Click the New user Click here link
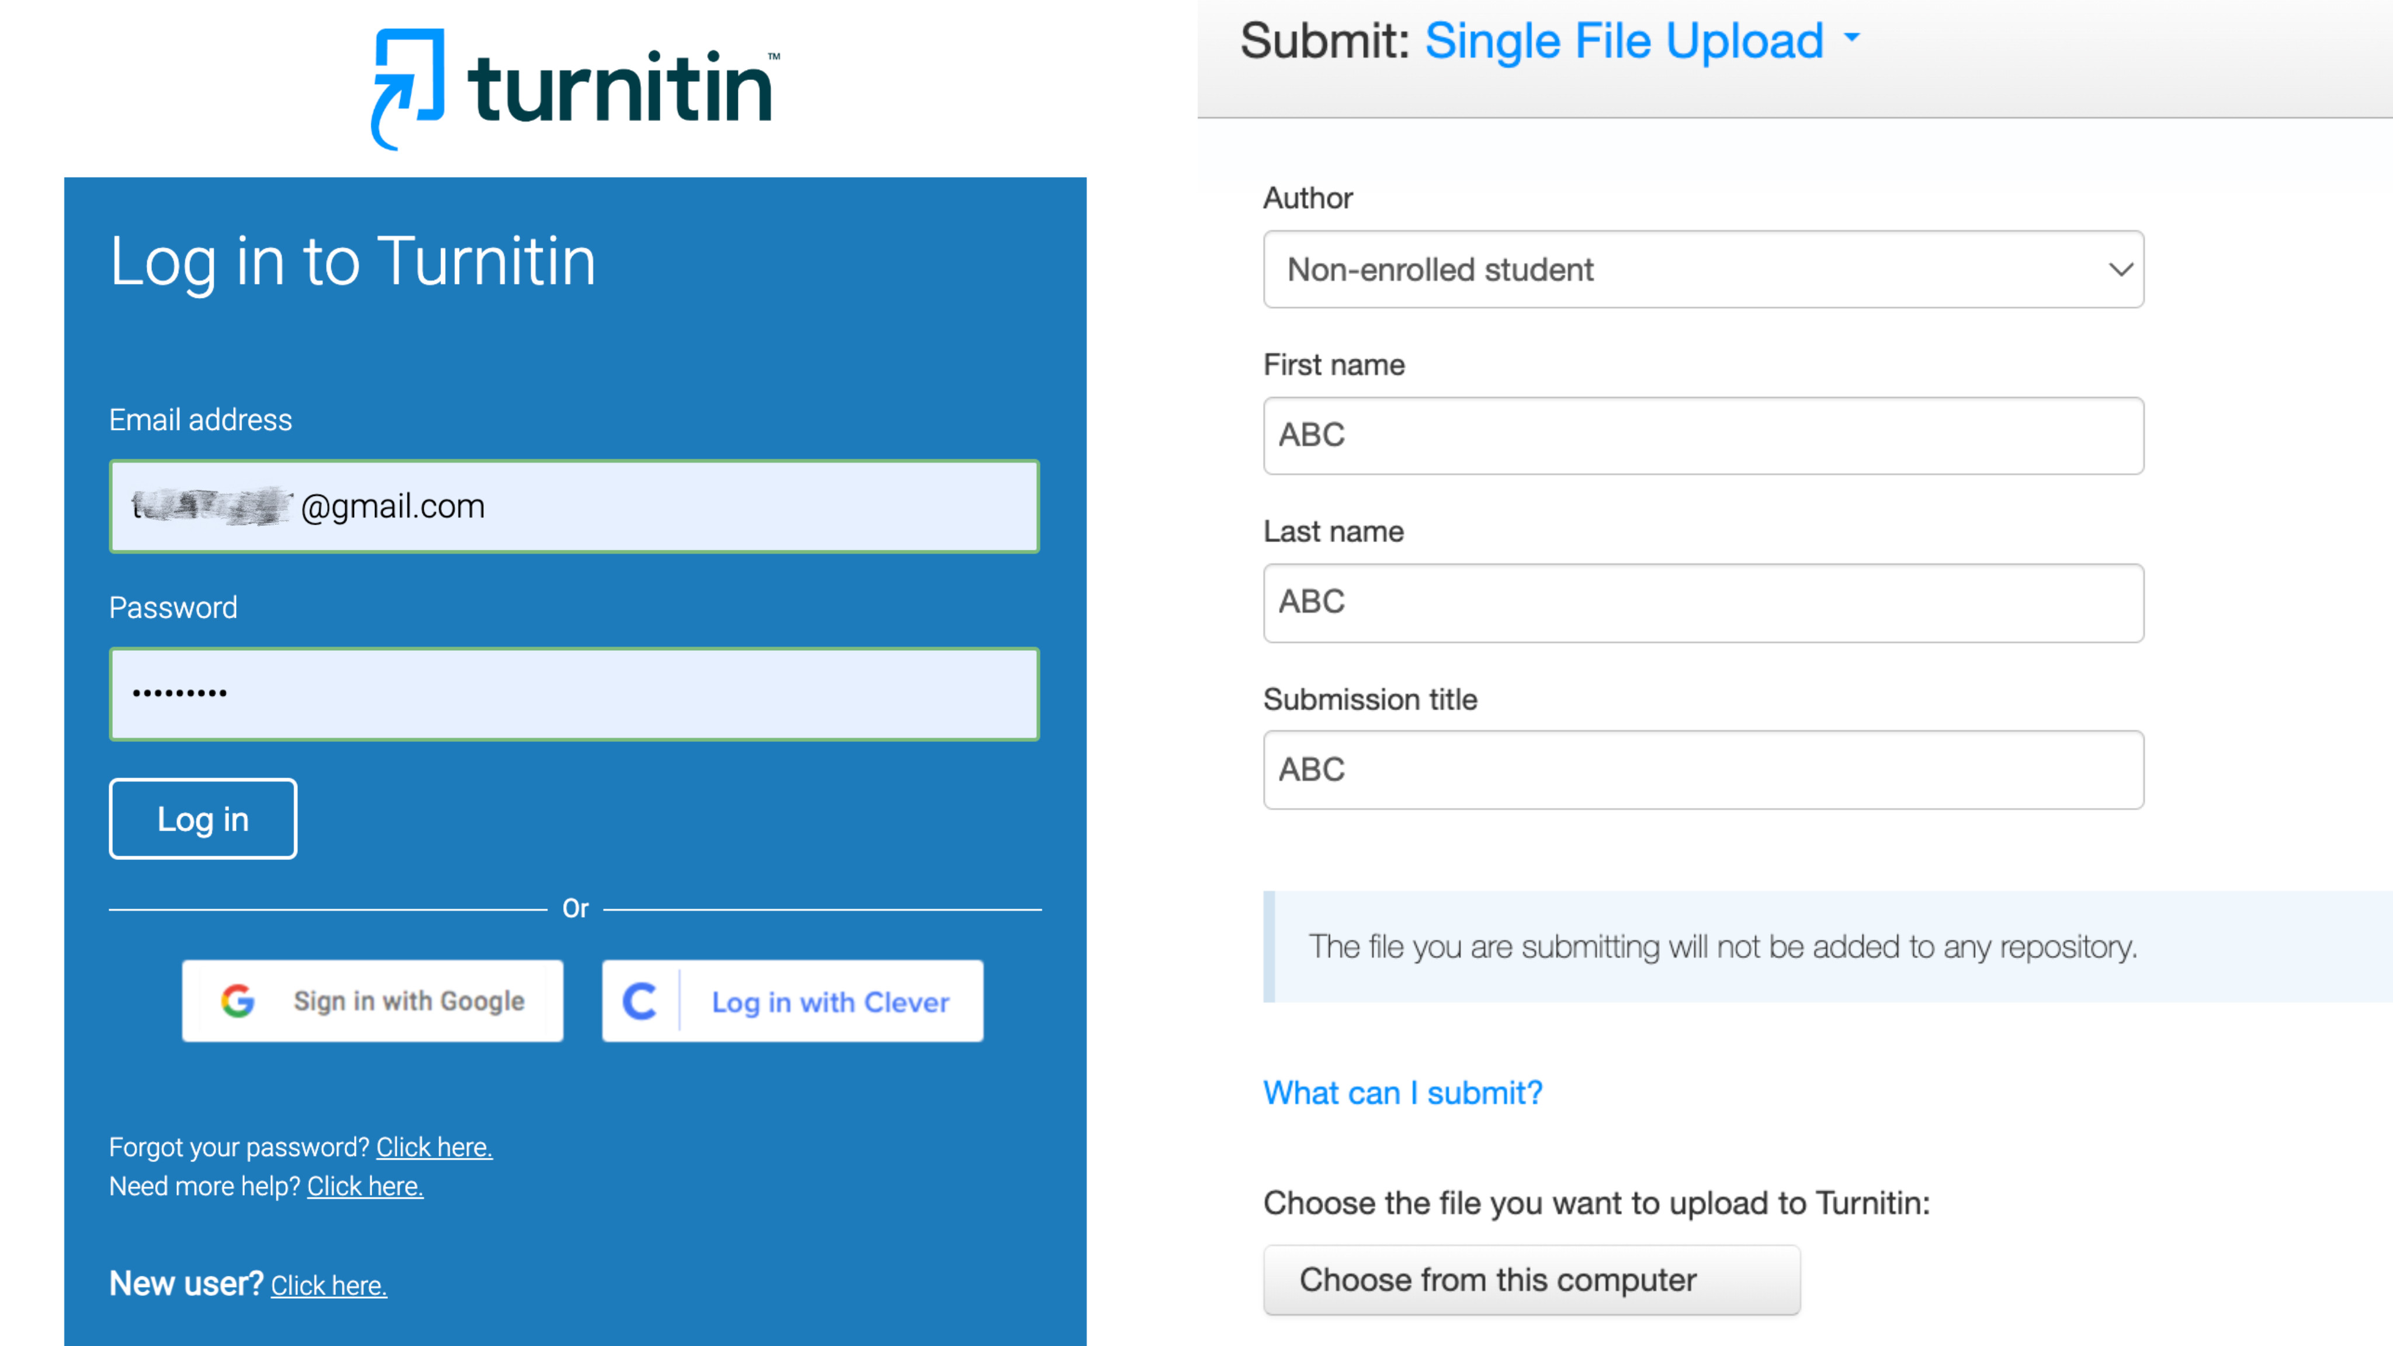The image size is (2393, 1346). coord(329,1286)
